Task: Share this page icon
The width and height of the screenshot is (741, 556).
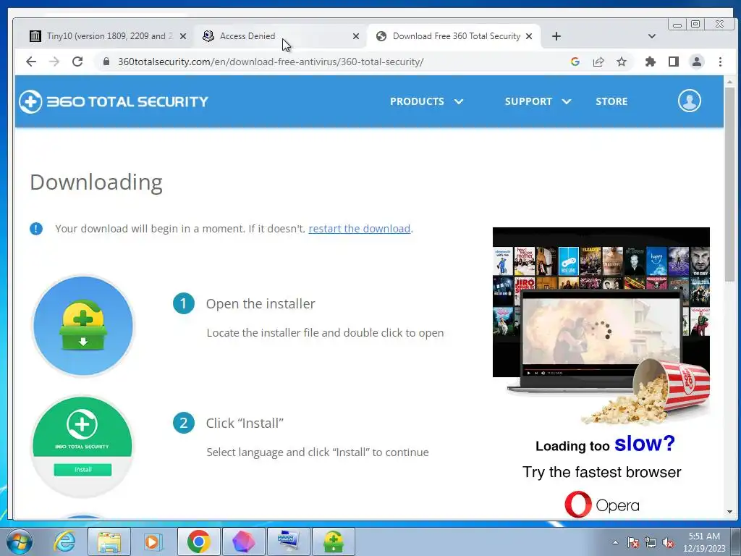Action: pyautogui.click(x=598, y=62)
